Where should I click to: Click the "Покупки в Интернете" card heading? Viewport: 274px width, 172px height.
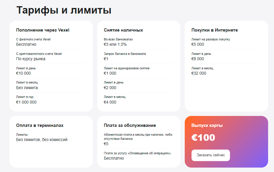pos(214,30)
